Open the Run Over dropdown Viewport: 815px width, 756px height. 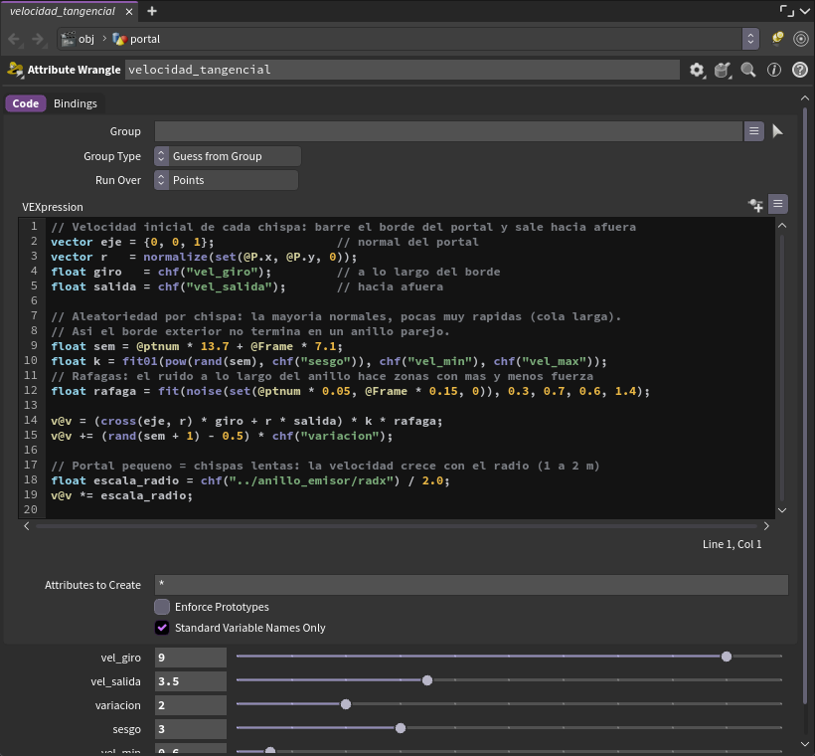227,180
